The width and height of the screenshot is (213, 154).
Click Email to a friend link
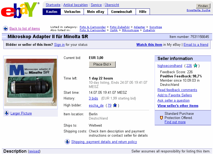tap(196, 45)
